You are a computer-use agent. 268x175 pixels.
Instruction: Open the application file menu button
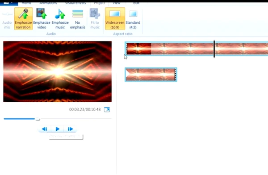pyautogui.click(x=9, y=3)
